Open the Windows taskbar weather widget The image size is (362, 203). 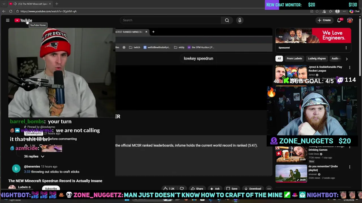pyautogui.click(x=13, y=200)
